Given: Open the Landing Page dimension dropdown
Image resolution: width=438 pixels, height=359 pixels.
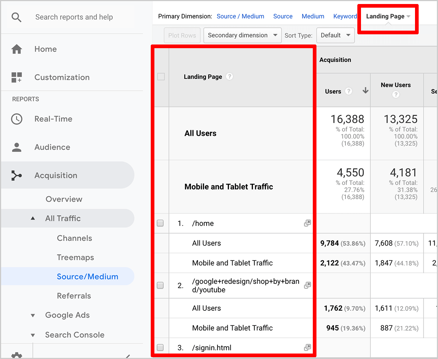Looking at the screenshot, I should point(388,16).
